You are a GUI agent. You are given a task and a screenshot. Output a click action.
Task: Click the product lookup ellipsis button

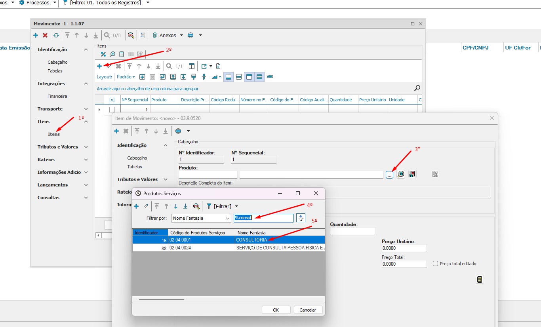pos(389,174)
